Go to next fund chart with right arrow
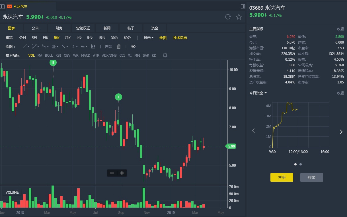The height and width of the screenshot is (217, 347). 341,132
